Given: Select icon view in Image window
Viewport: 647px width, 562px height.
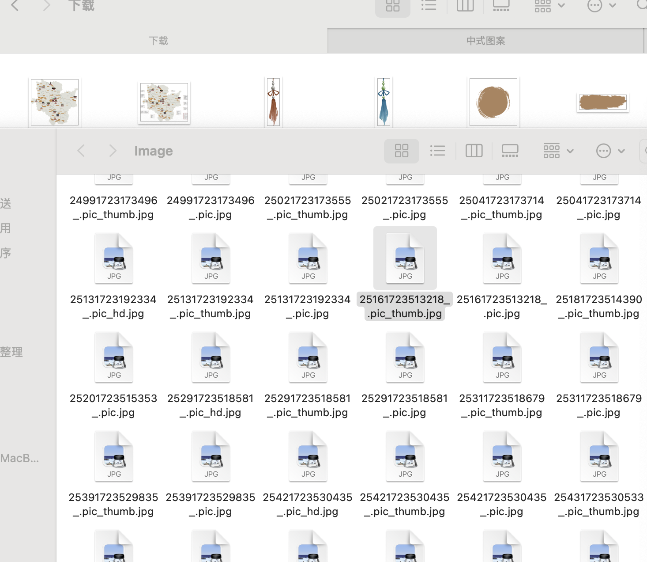Looking at the screenshot, I should [x=401, y=151].
